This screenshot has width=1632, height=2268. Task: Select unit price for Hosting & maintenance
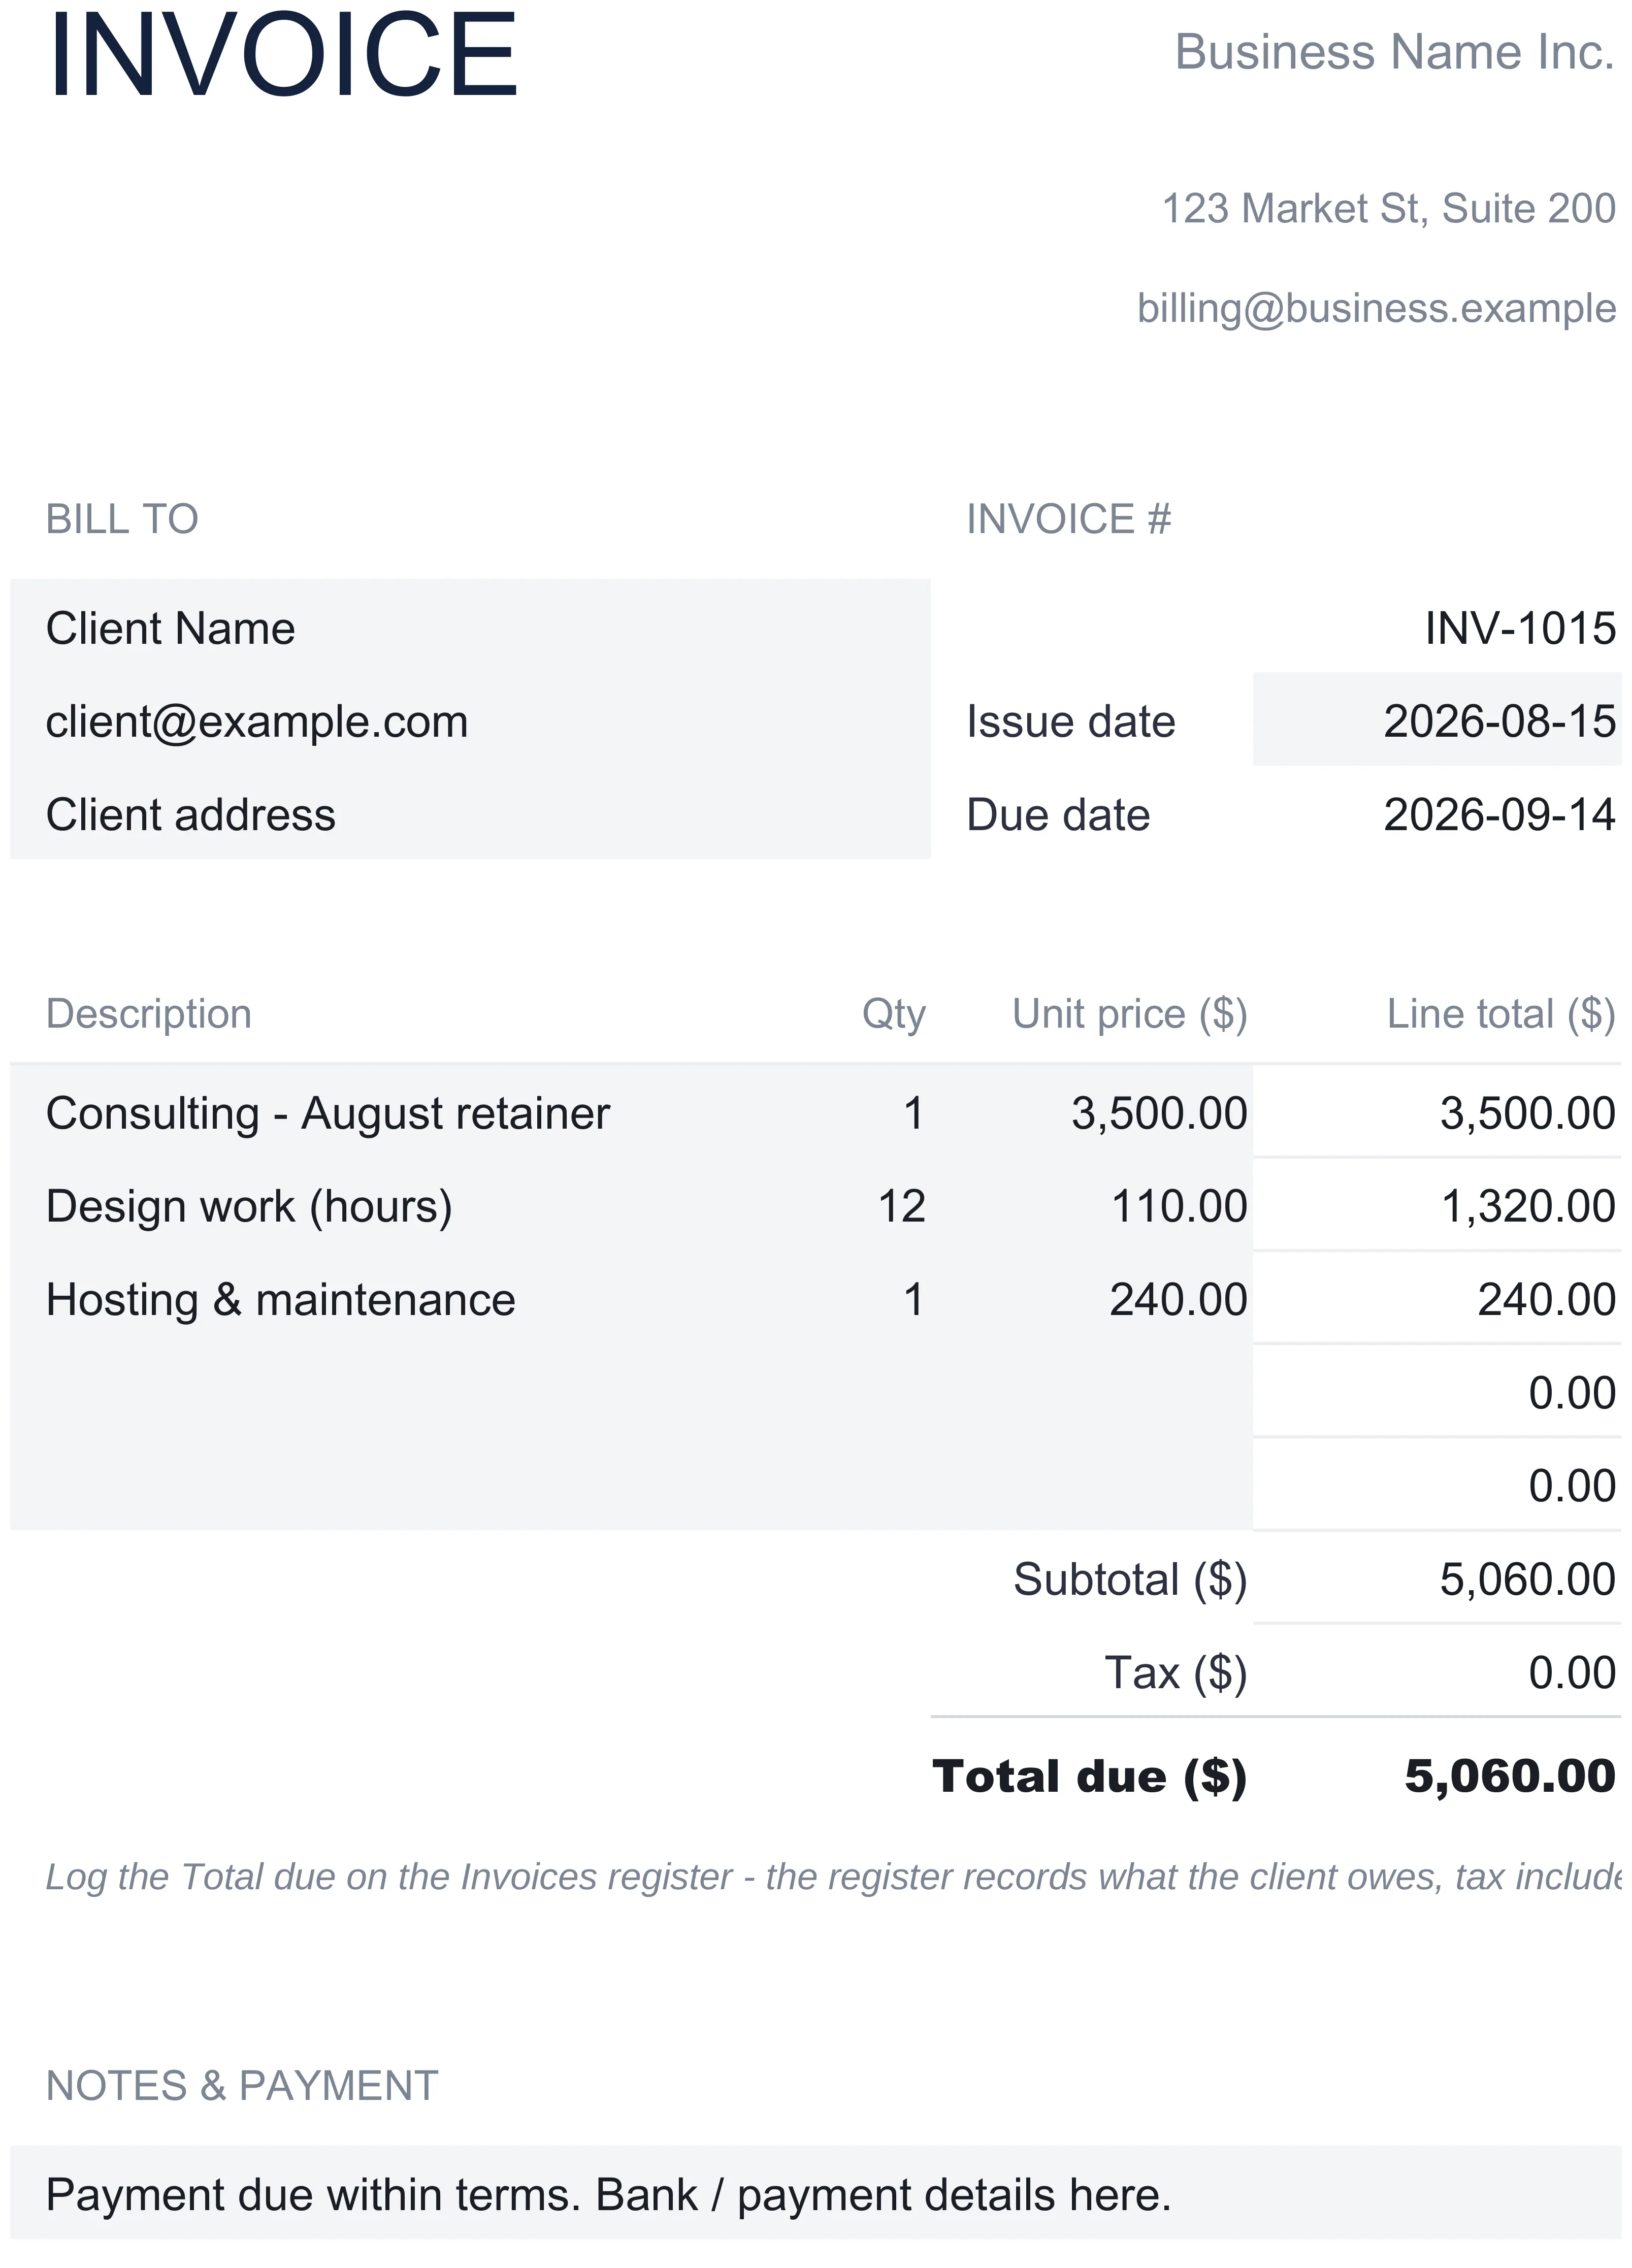coord(1178,1299)
